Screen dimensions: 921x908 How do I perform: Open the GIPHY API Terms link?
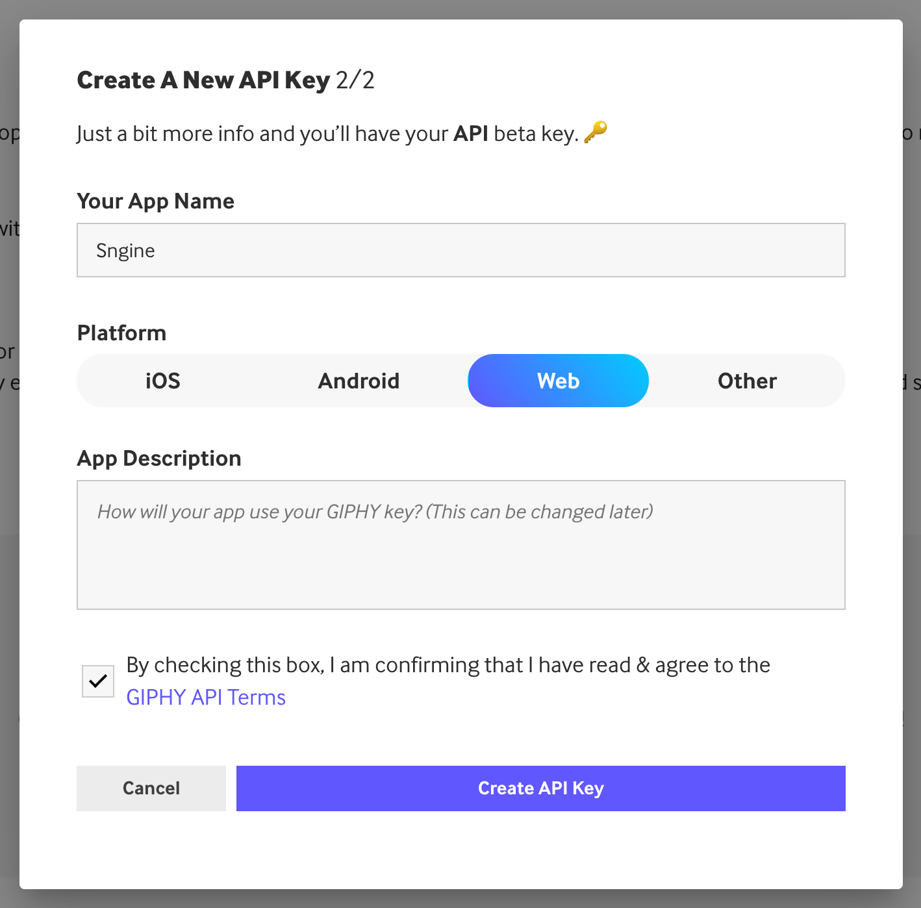pyautogui.click(x=206, y=698)
